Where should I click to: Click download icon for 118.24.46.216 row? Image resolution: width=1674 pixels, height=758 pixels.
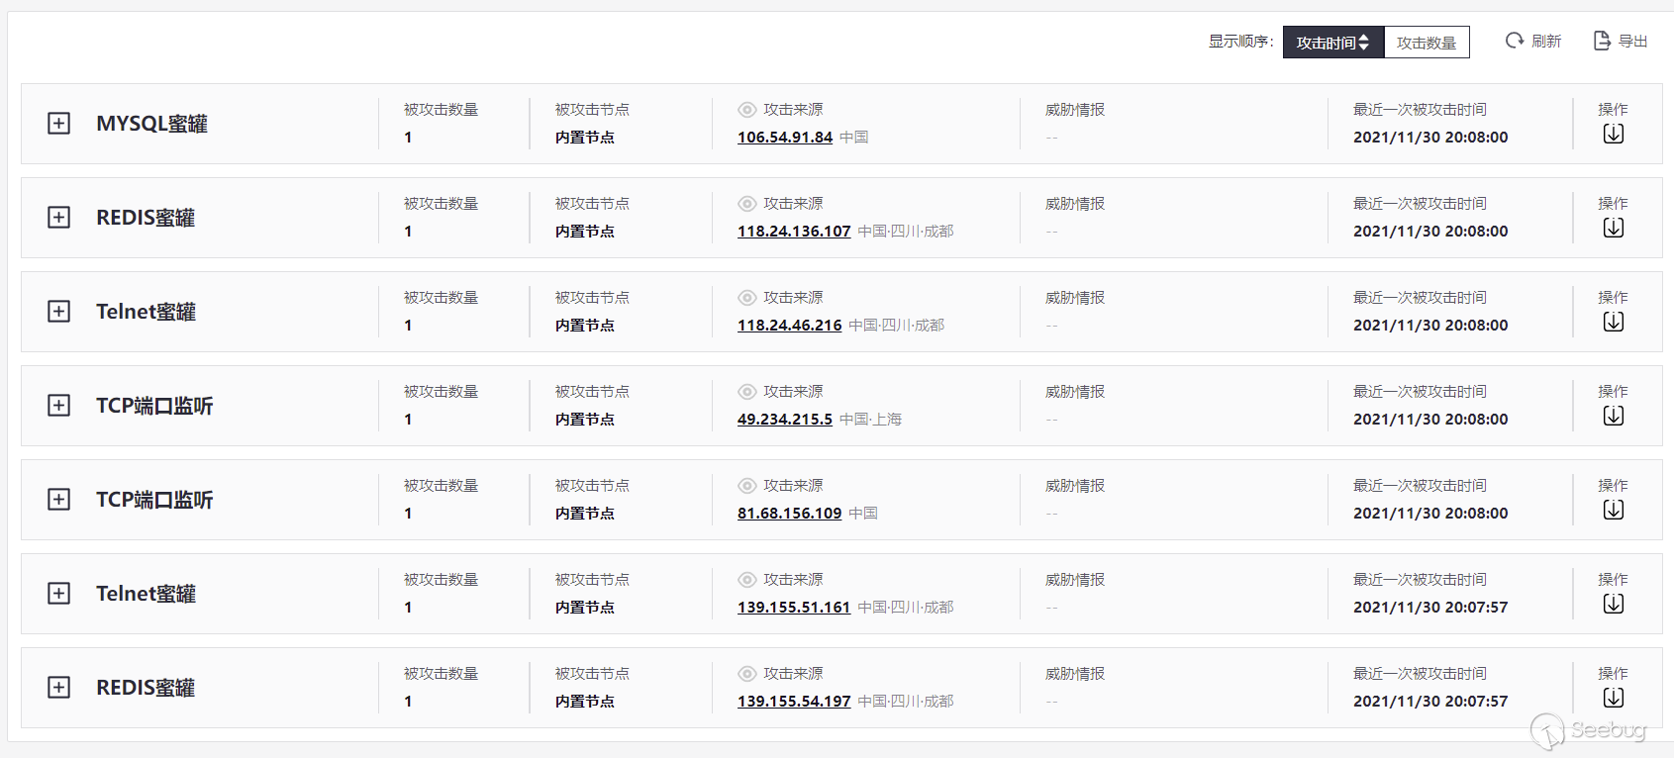coord(1614,322)
